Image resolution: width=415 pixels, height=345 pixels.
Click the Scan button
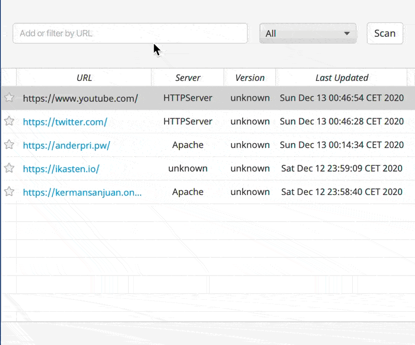(x=385, y=33)
